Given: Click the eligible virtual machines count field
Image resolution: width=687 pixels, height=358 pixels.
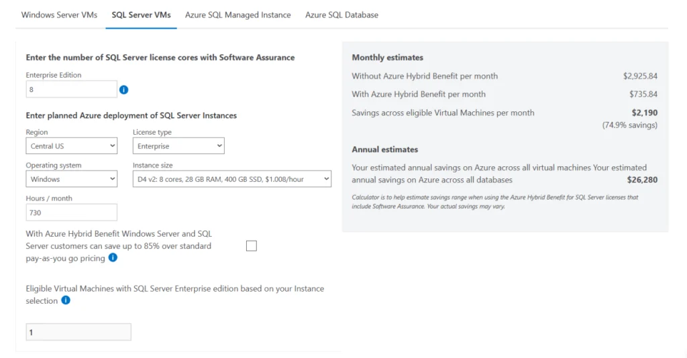Looking at the screenshot, I should coord(78,332).
